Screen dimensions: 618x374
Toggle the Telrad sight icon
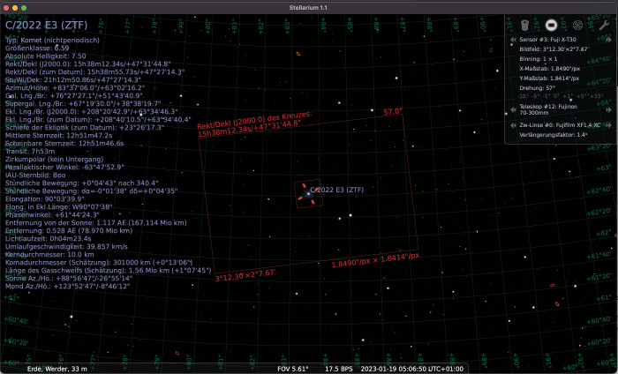coord(577,25)
